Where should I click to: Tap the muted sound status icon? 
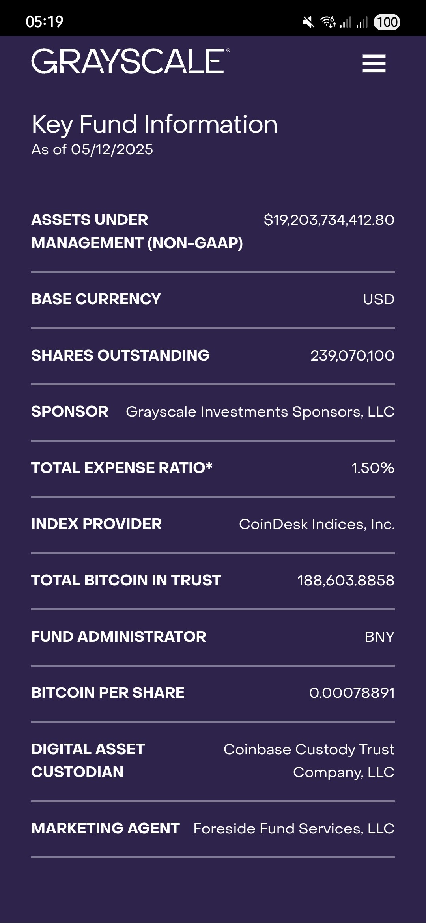(x=308, y=22)
